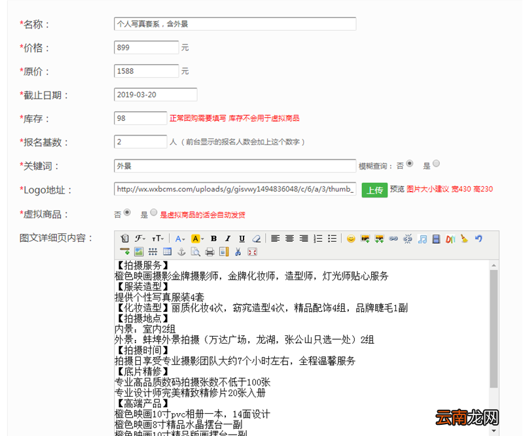Insert bulleted list
Screen dimensions: 523x436
pyautogui.click(x=333, y=239)
